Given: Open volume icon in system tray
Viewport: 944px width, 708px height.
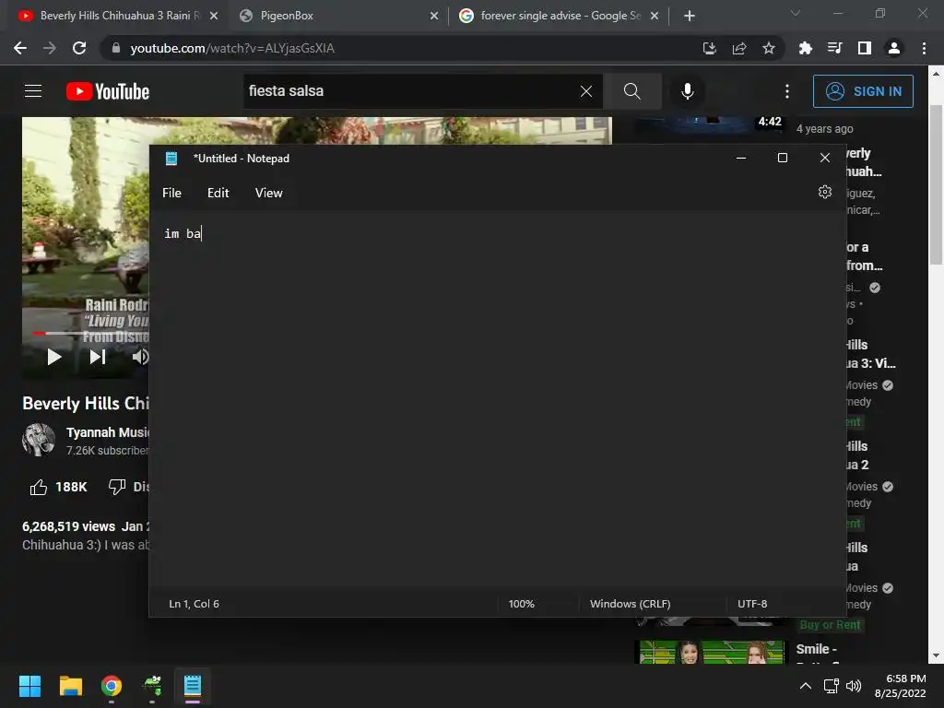Looking at the screenshot, I should [x=854, y=686].
